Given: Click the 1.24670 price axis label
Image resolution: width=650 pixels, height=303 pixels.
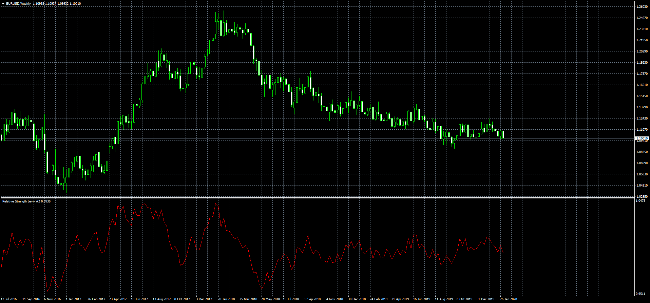Looking at the screenshot, I should click(x=642, y=18).
